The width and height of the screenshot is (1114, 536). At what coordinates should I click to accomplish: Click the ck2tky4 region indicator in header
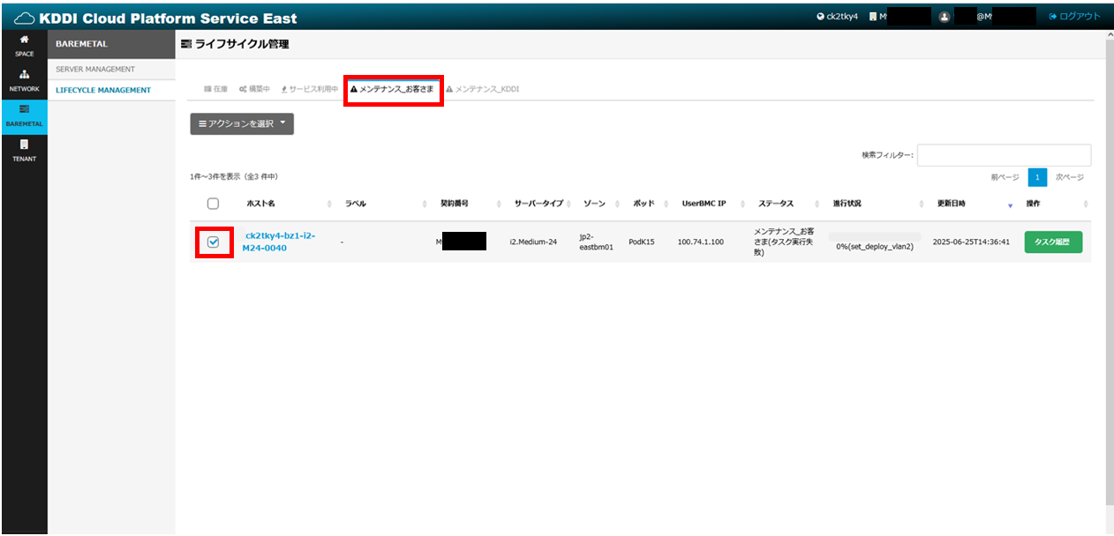pos(837,17)
